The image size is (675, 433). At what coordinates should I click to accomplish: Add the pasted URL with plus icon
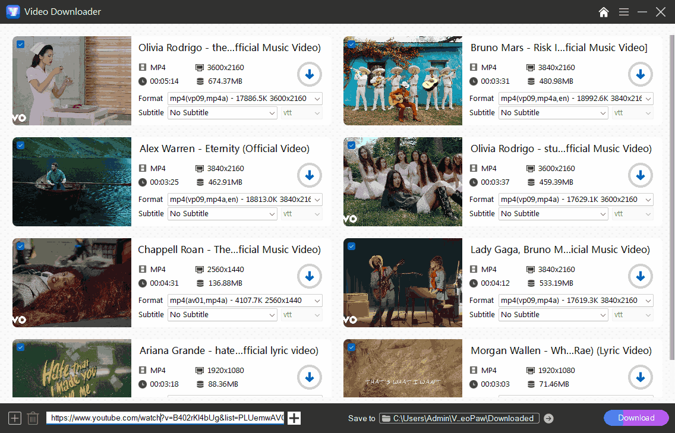point(294,418)
